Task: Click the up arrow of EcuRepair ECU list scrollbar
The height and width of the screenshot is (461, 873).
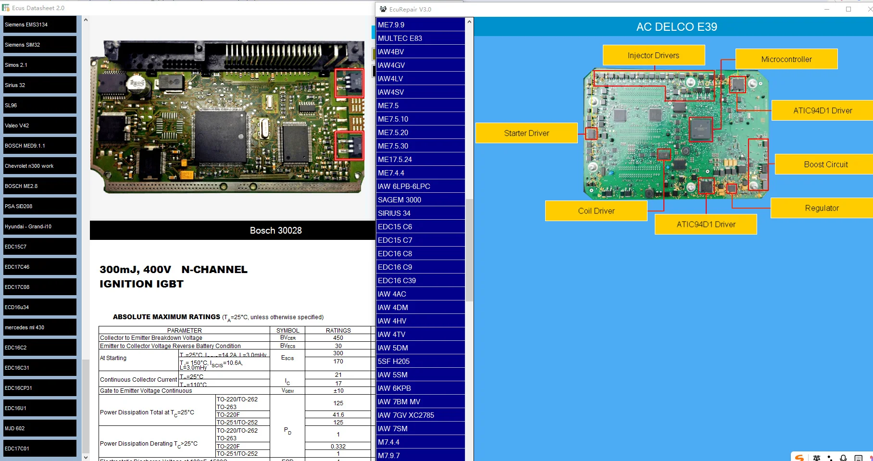Action: [469, 22]
